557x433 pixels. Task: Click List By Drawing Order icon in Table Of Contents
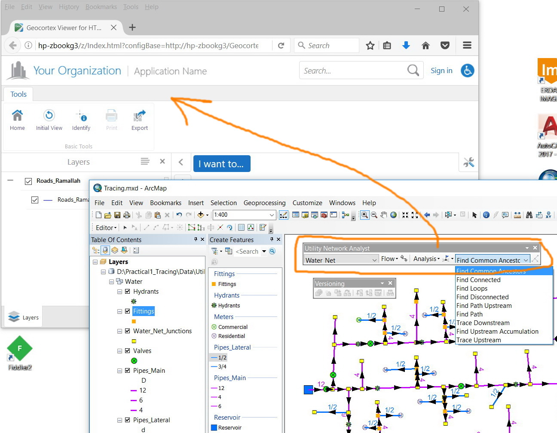pos(95,250)
